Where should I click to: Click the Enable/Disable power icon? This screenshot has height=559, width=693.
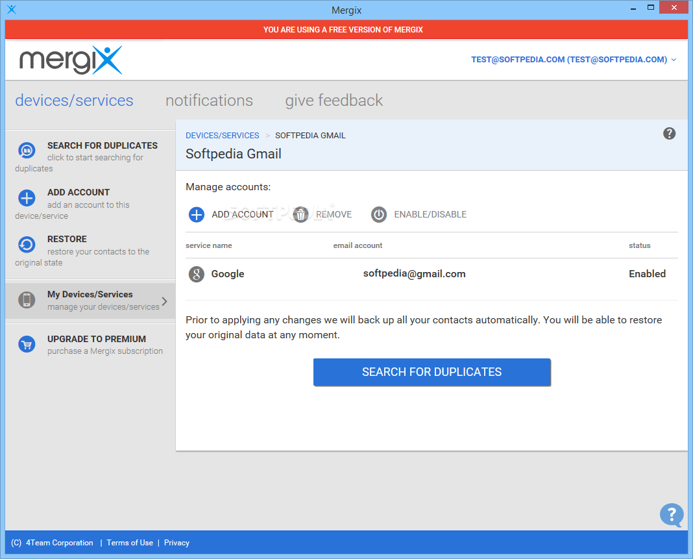pyautogui.click(x=379, y=214)
